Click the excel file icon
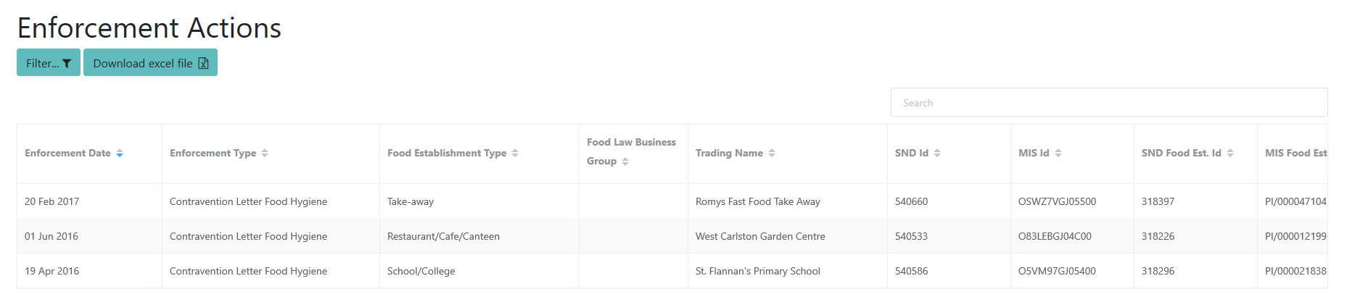Viewport: 1355px width, 289px height. click(x=203, y=63)
